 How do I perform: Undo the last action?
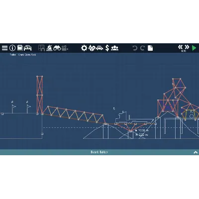coord(135,48)
